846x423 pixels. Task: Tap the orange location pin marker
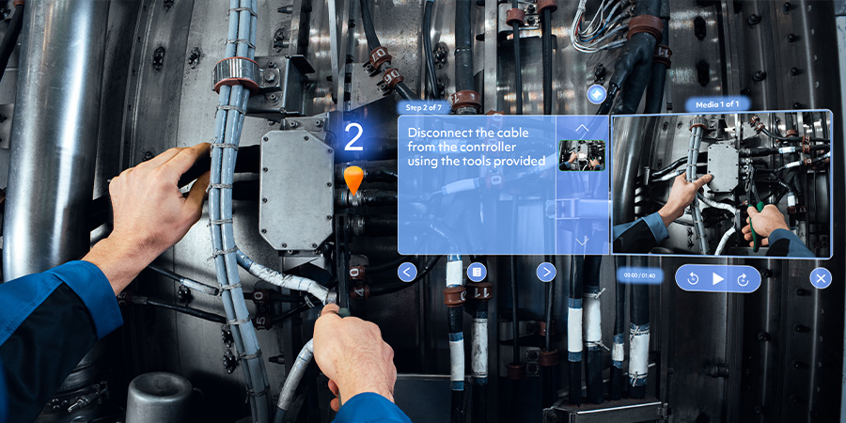[x=352, y=179]
